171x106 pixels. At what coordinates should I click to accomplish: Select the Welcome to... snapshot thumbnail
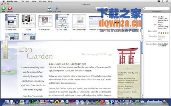[x=95, y=21]
